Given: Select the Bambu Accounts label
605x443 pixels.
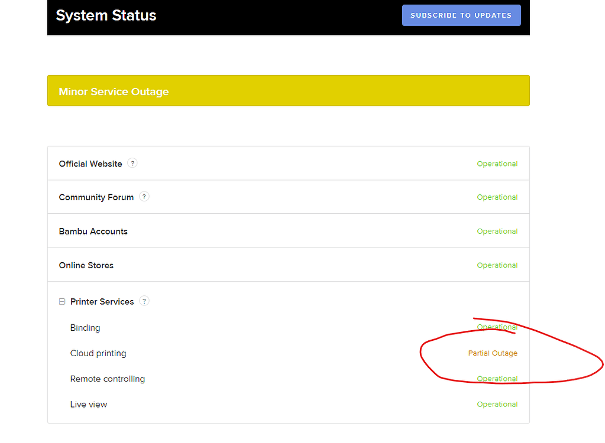Looking at the screenshot, I should coord(93,231).
